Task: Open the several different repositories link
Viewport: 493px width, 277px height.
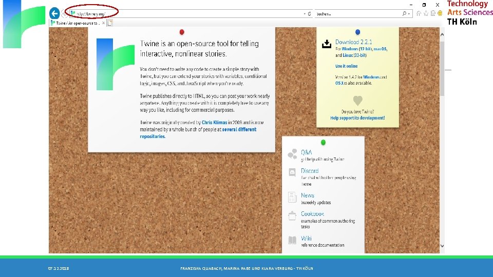Action: pos(198,133)
